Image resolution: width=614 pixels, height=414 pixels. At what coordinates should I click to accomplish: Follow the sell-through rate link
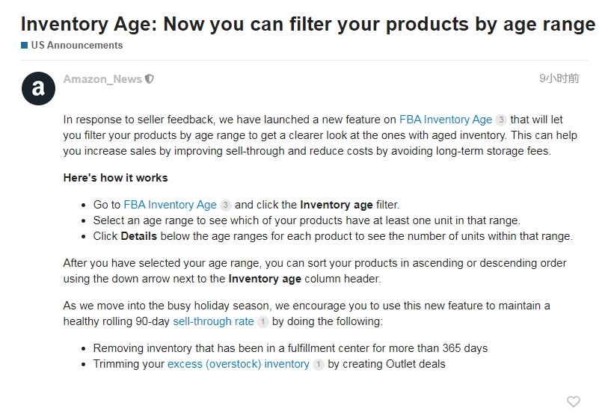point(213,321)
